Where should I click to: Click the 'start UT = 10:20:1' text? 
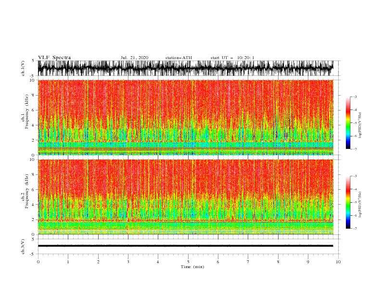[x=232, y=58]
